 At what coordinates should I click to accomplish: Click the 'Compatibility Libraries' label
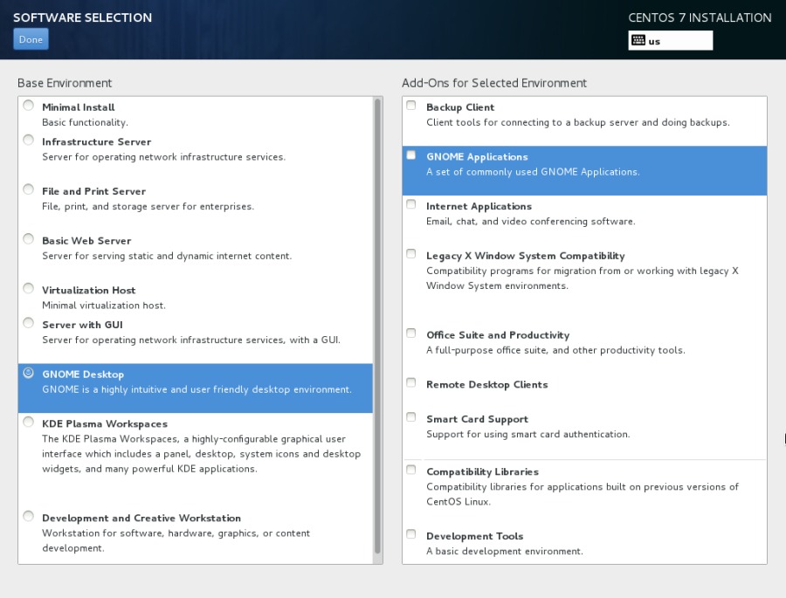(x=483, y=471)
